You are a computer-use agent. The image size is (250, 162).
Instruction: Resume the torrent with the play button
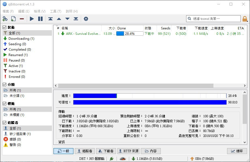[x=32, y=19]
